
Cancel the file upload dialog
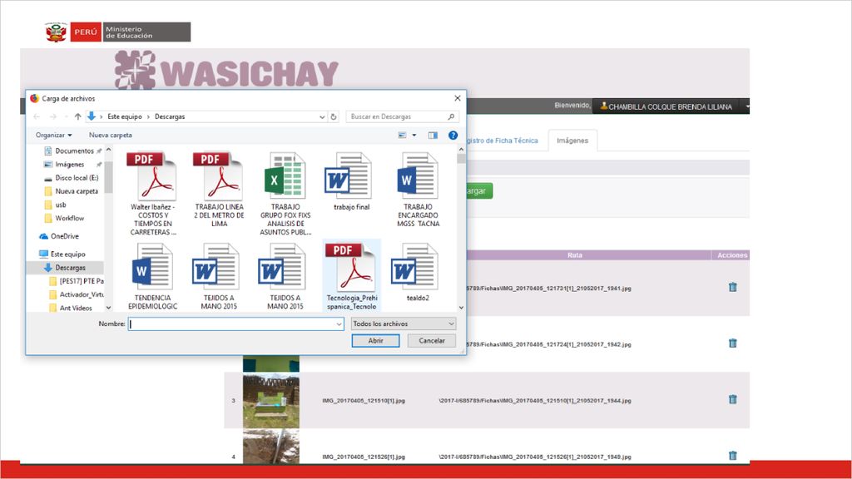[432, 340]
